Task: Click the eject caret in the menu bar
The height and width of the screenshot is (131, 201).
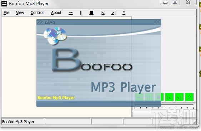Action: click(124, 13)
